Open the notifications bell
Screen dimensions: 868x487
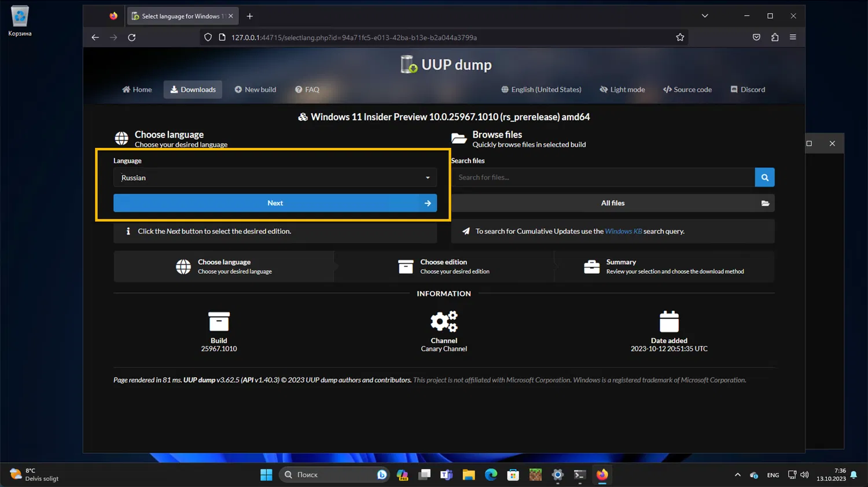pyautogui.click(x=854, y=475)
